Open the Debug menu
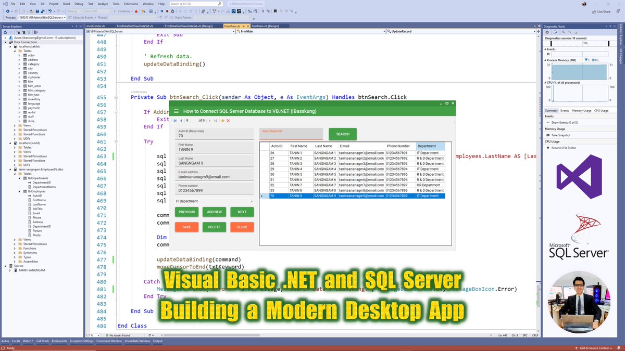625x351 pixels. coord(79,4)
